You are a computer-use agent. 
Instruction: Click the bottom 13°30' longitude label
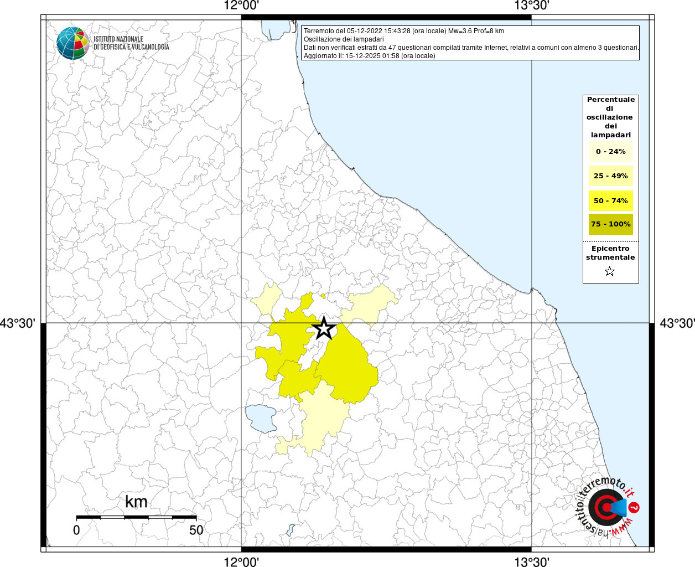click(x=531, y=562)
